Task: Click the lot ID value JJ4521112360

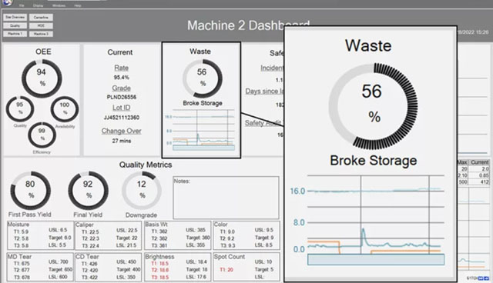Action: click(122, 118)
